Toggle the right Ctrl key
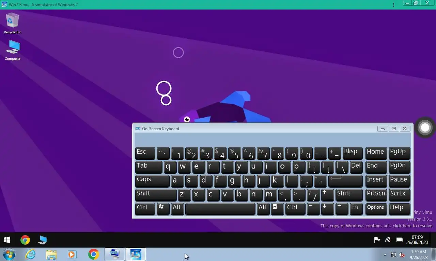The height and width of the screenshot is (261, 436). (x=295, y=209)
